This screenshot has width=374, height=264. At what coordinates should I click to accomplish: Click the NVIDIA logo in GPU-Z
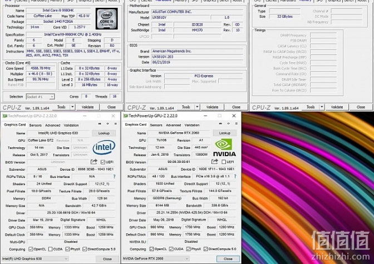click(x=224, y=148)
